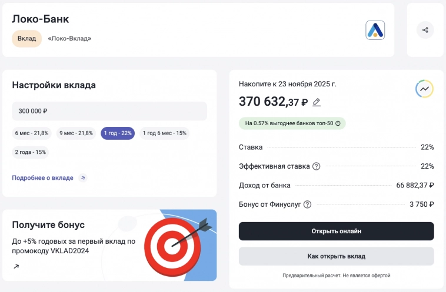Edit the accumulated amount with pencil icon
This screenshot has height=292, width=446.
pos(317,102)
